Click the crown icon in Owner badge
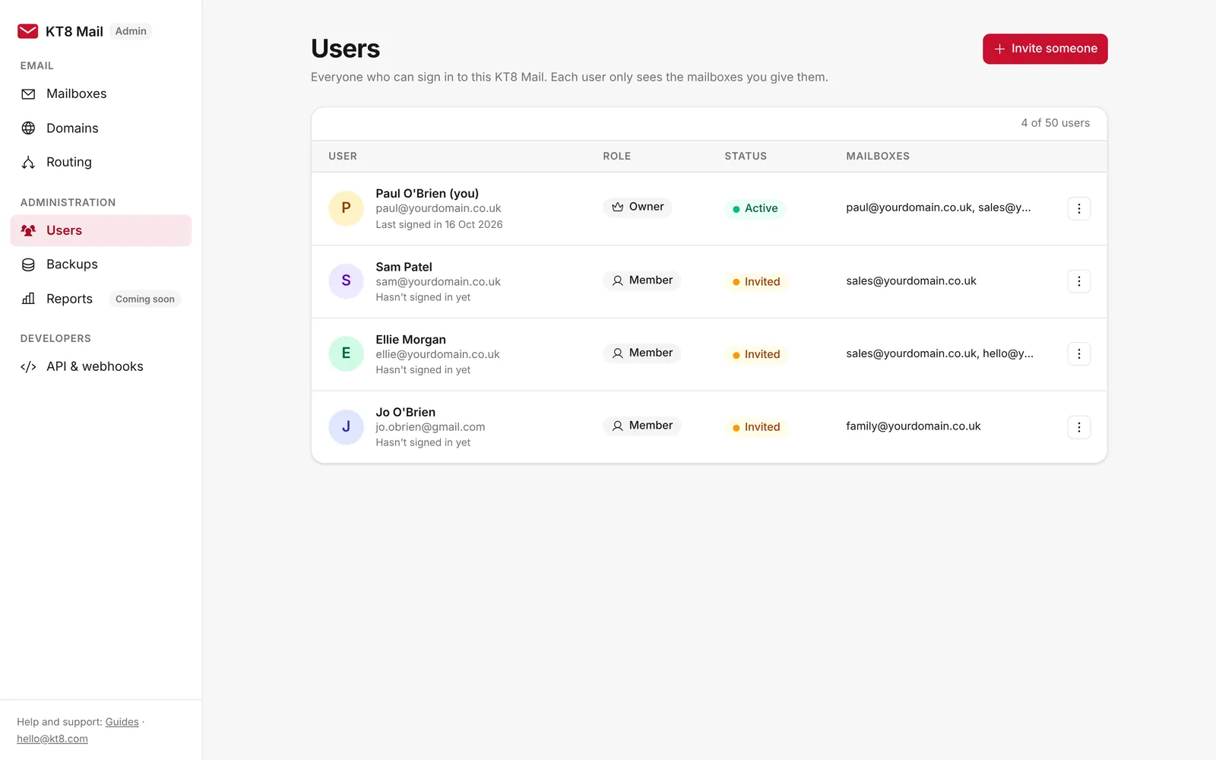The width and height of the screenshot is (1216, 760). pyautogui.click(x=618, y=207)
